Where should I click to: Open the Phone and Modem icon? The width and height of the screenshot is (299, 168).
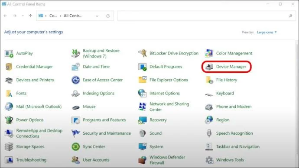click(209, 107)
